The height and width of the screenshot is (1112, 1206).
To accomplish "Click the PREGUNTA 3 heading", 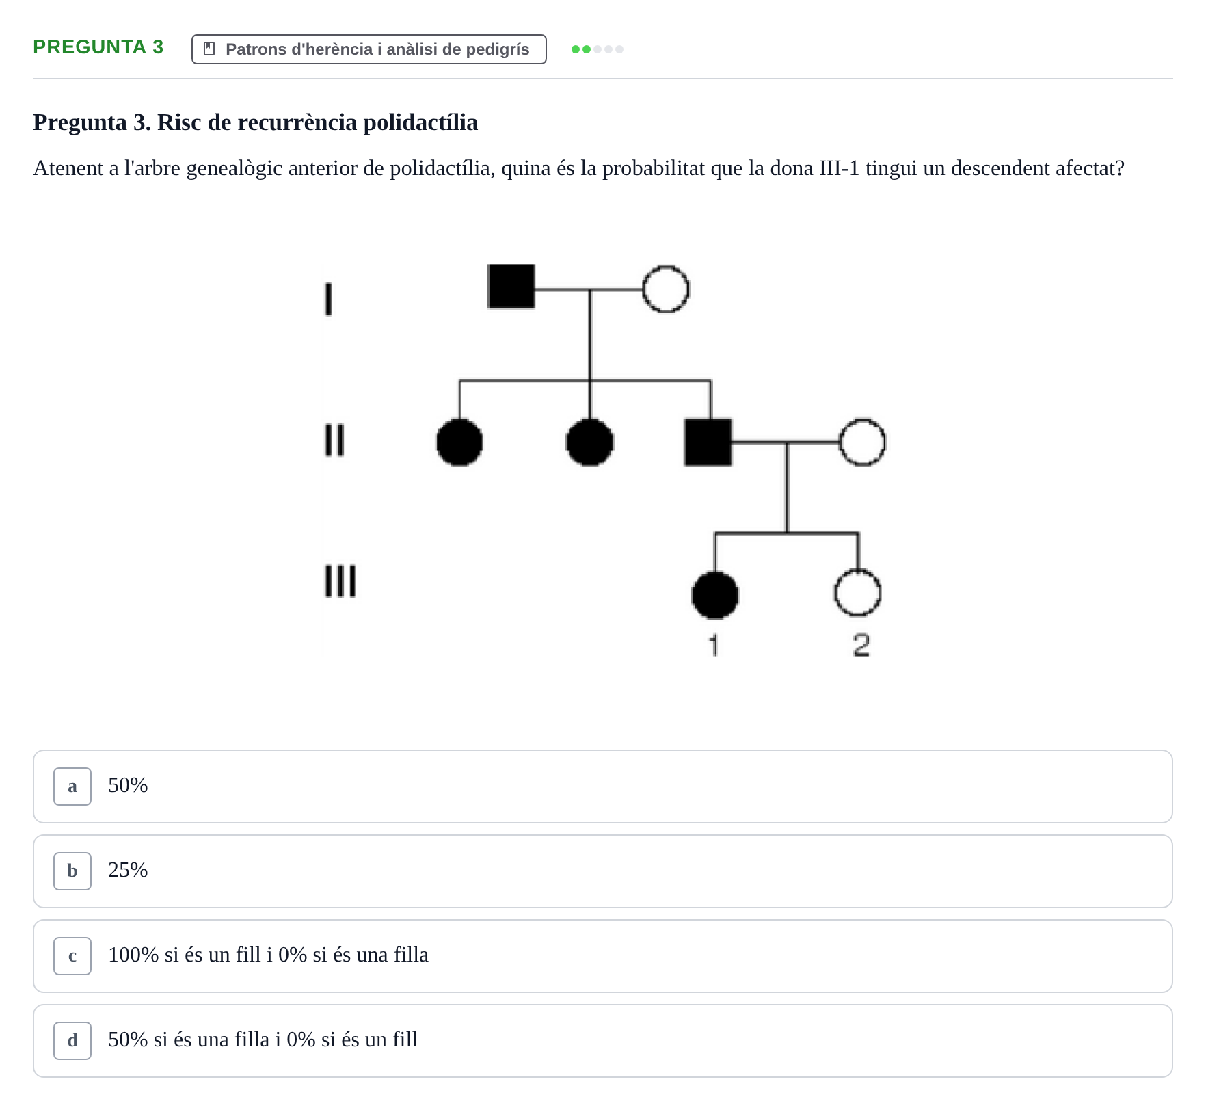I will (98, 47).
